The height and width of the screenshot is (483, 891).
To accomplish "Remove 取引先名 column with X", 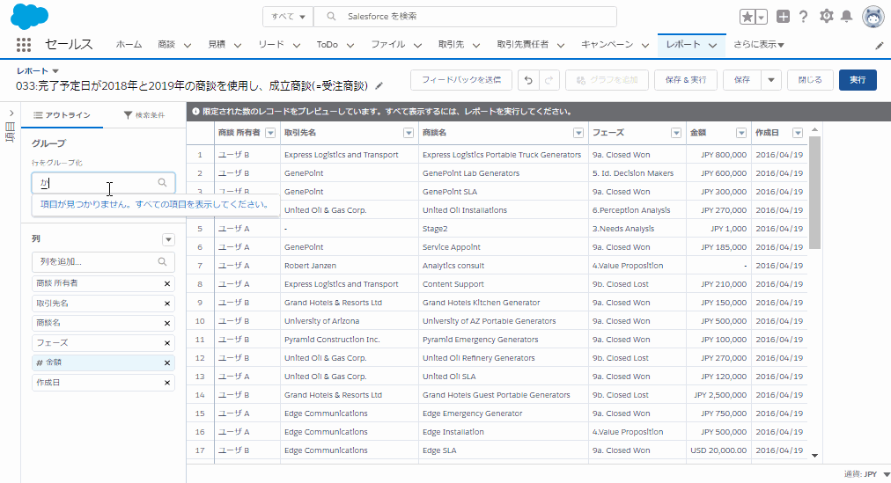I will coord(167,303).
